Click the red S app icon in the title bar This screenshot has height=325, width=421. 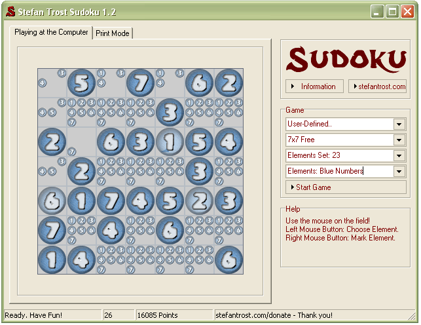(x=10, y=11)
